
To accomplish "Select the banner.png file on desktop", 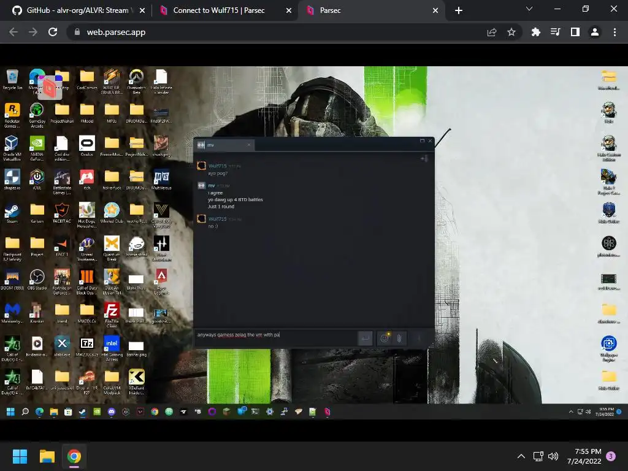I will pyautogui.click(x=136, y=348).
